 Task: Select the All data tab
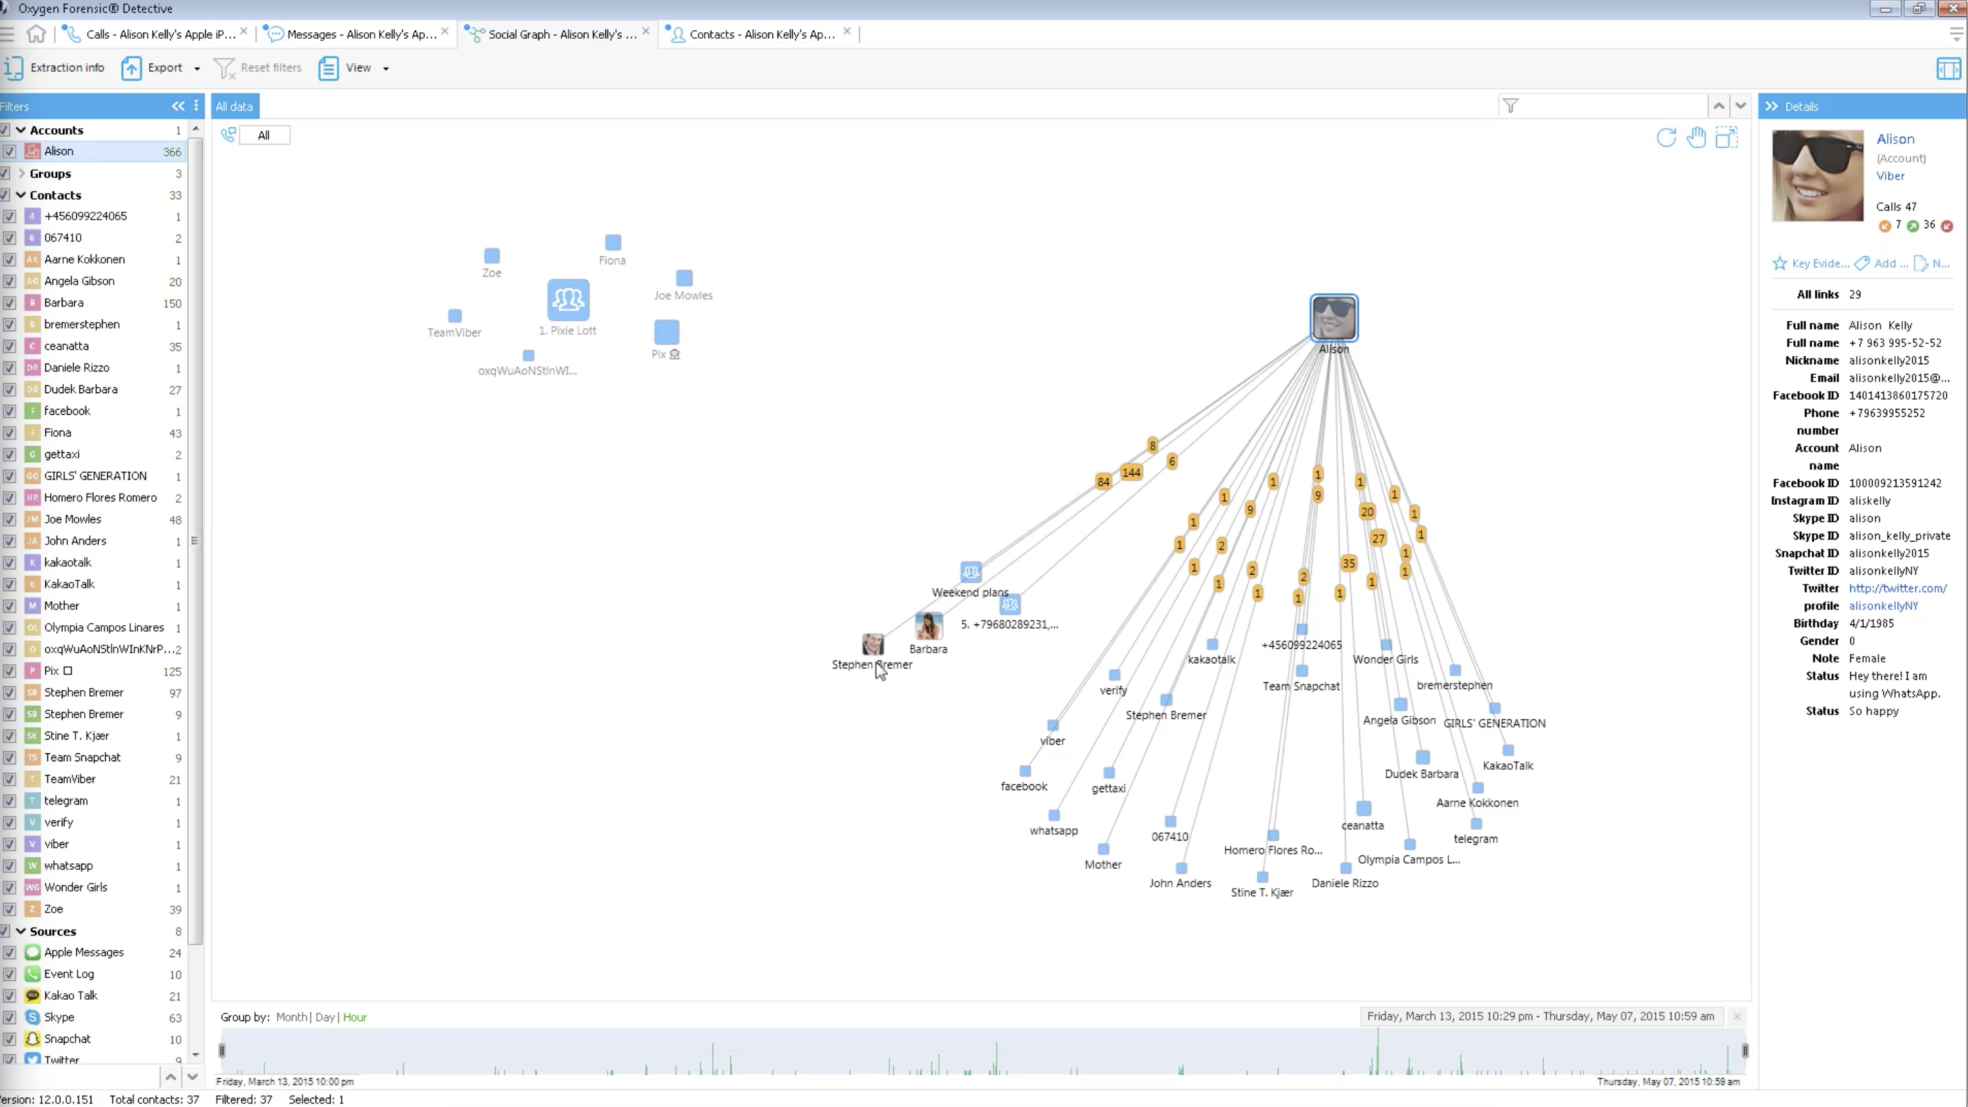(235, 106)
